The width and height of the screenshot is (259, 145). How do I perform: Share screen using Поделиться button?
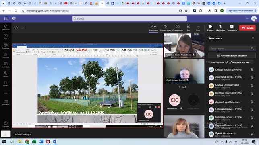pyautogui.click(x=232, y=28)
